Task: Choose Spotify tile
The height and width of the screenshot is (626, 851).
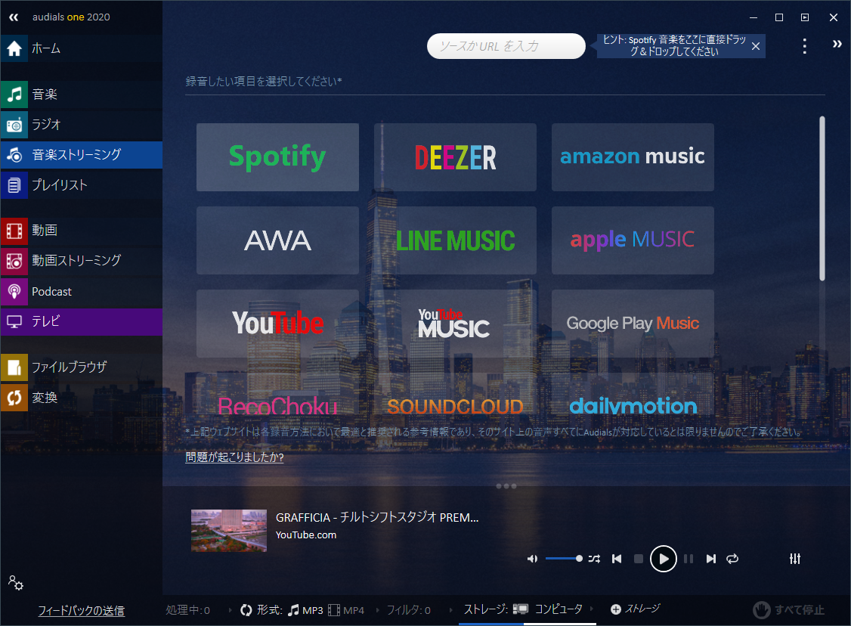Action: 277,157
